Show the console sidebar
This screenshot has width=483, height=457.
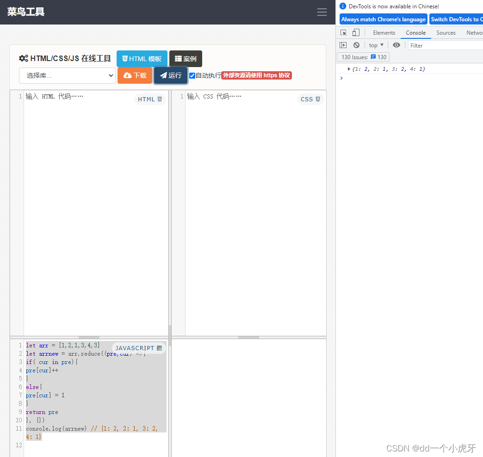tap(343, 45)
